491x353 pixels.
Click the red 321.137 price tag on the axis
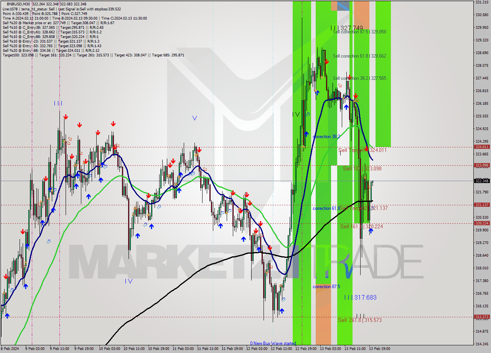482,205
